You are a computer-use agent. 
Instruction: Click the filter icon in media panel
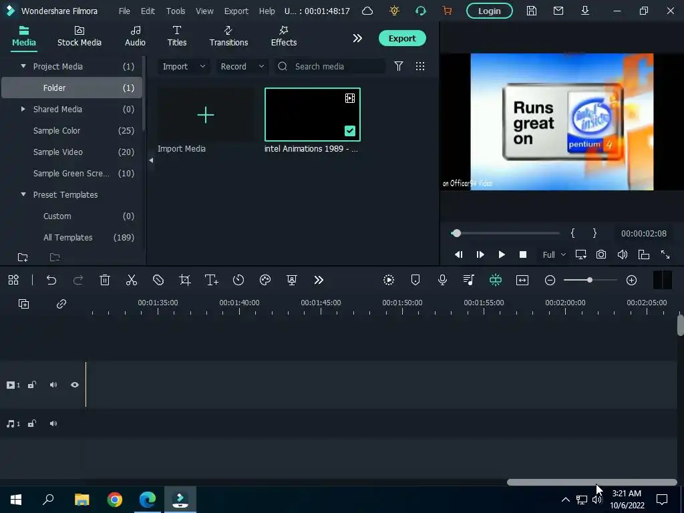pyautogui.click(x=399, y=66)
